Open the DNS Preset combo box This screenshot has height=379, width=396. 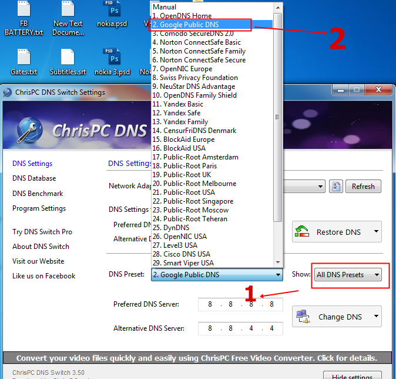pyautogui.click(x=217, y=274)
